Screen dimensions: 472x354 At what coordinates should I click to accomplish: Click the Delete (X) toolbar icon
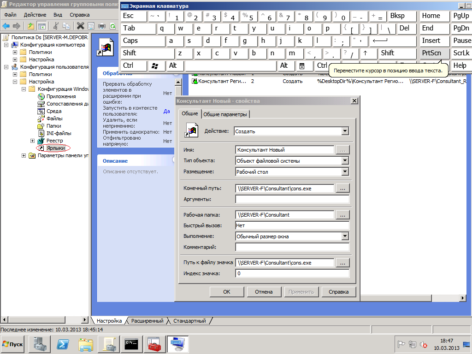(x=80, y=26)
